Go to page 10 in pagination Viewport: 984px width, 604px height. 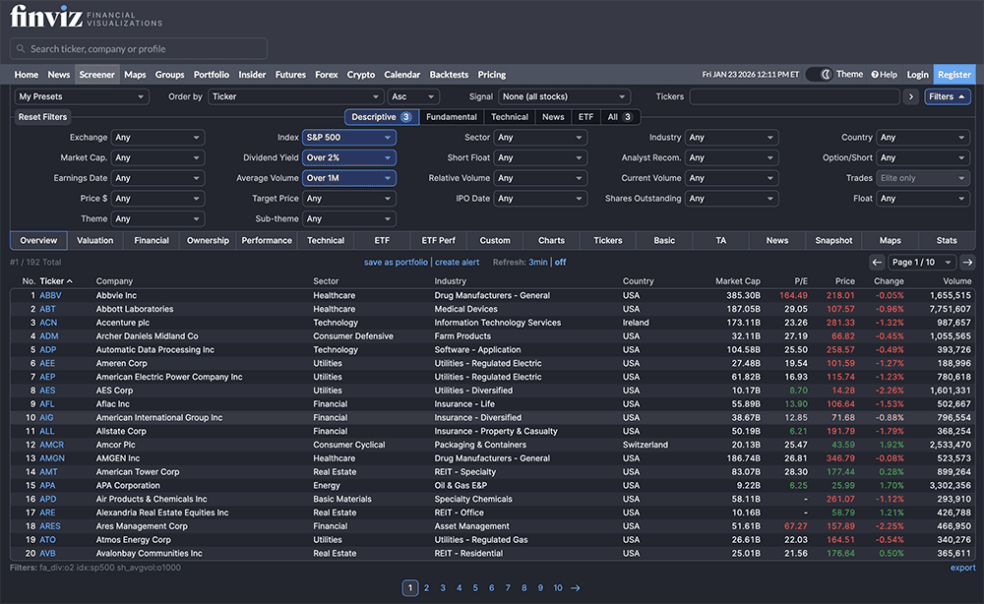[x=557, y=588]
